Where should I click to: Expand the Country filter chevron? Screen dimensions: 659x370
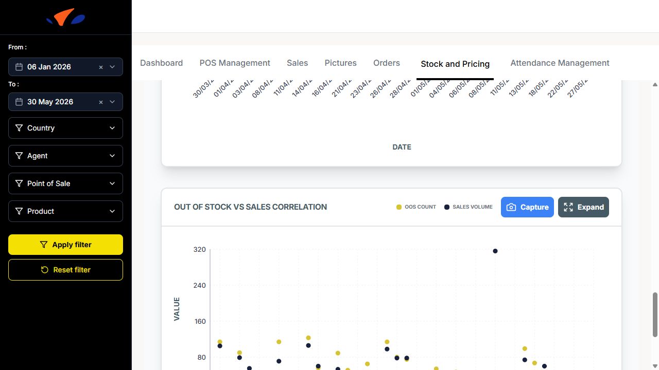(x=112, y=128)
